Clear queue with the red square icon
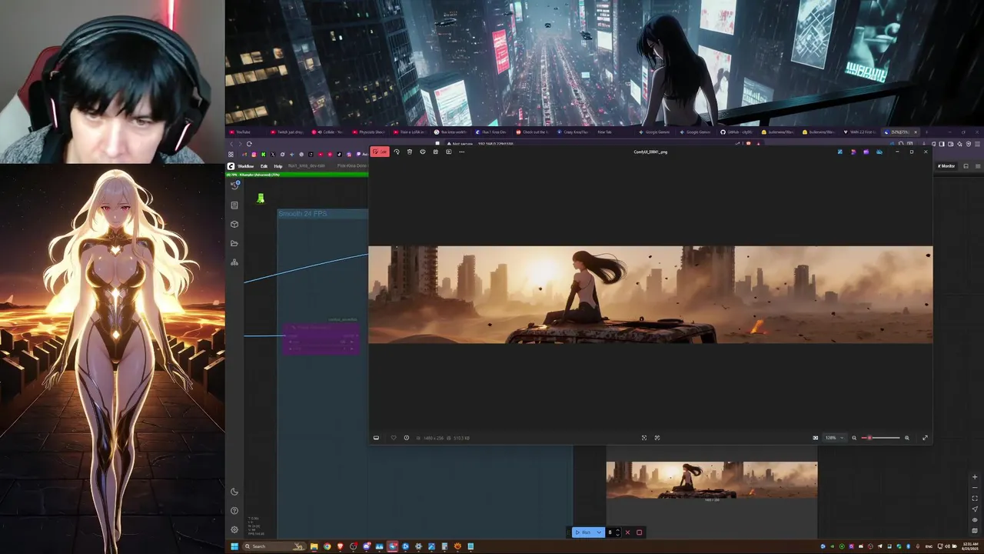 [x=639, y=532]
